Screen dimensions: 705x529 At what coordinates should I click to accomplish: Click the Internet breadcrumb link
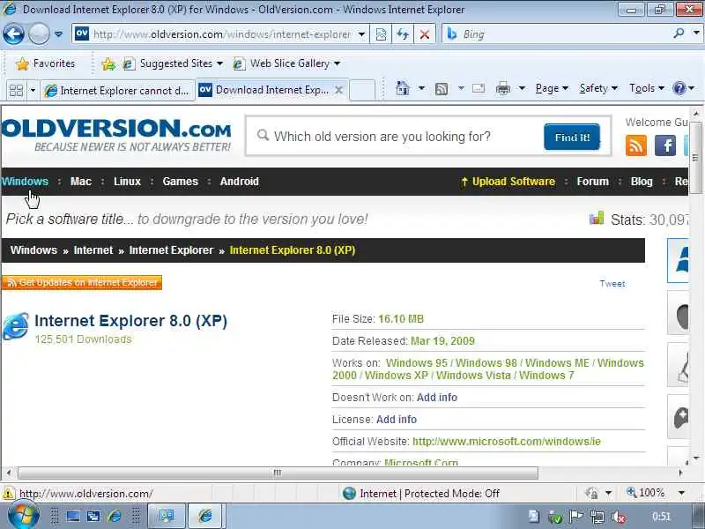[93, 250]
